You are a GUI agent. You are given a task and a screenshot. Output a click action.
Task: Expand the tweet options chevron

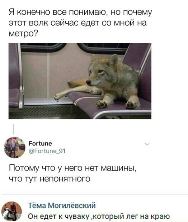click(x=147, y=144)
